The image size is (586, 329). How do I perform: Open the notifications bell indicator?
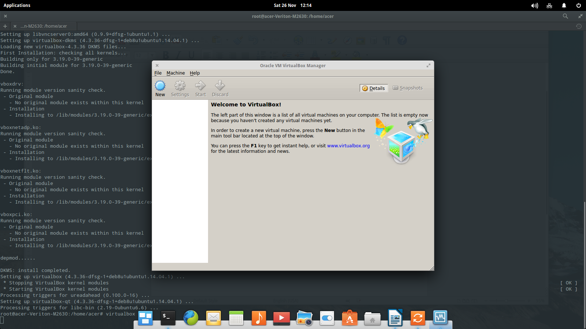[x=564, y=5]
